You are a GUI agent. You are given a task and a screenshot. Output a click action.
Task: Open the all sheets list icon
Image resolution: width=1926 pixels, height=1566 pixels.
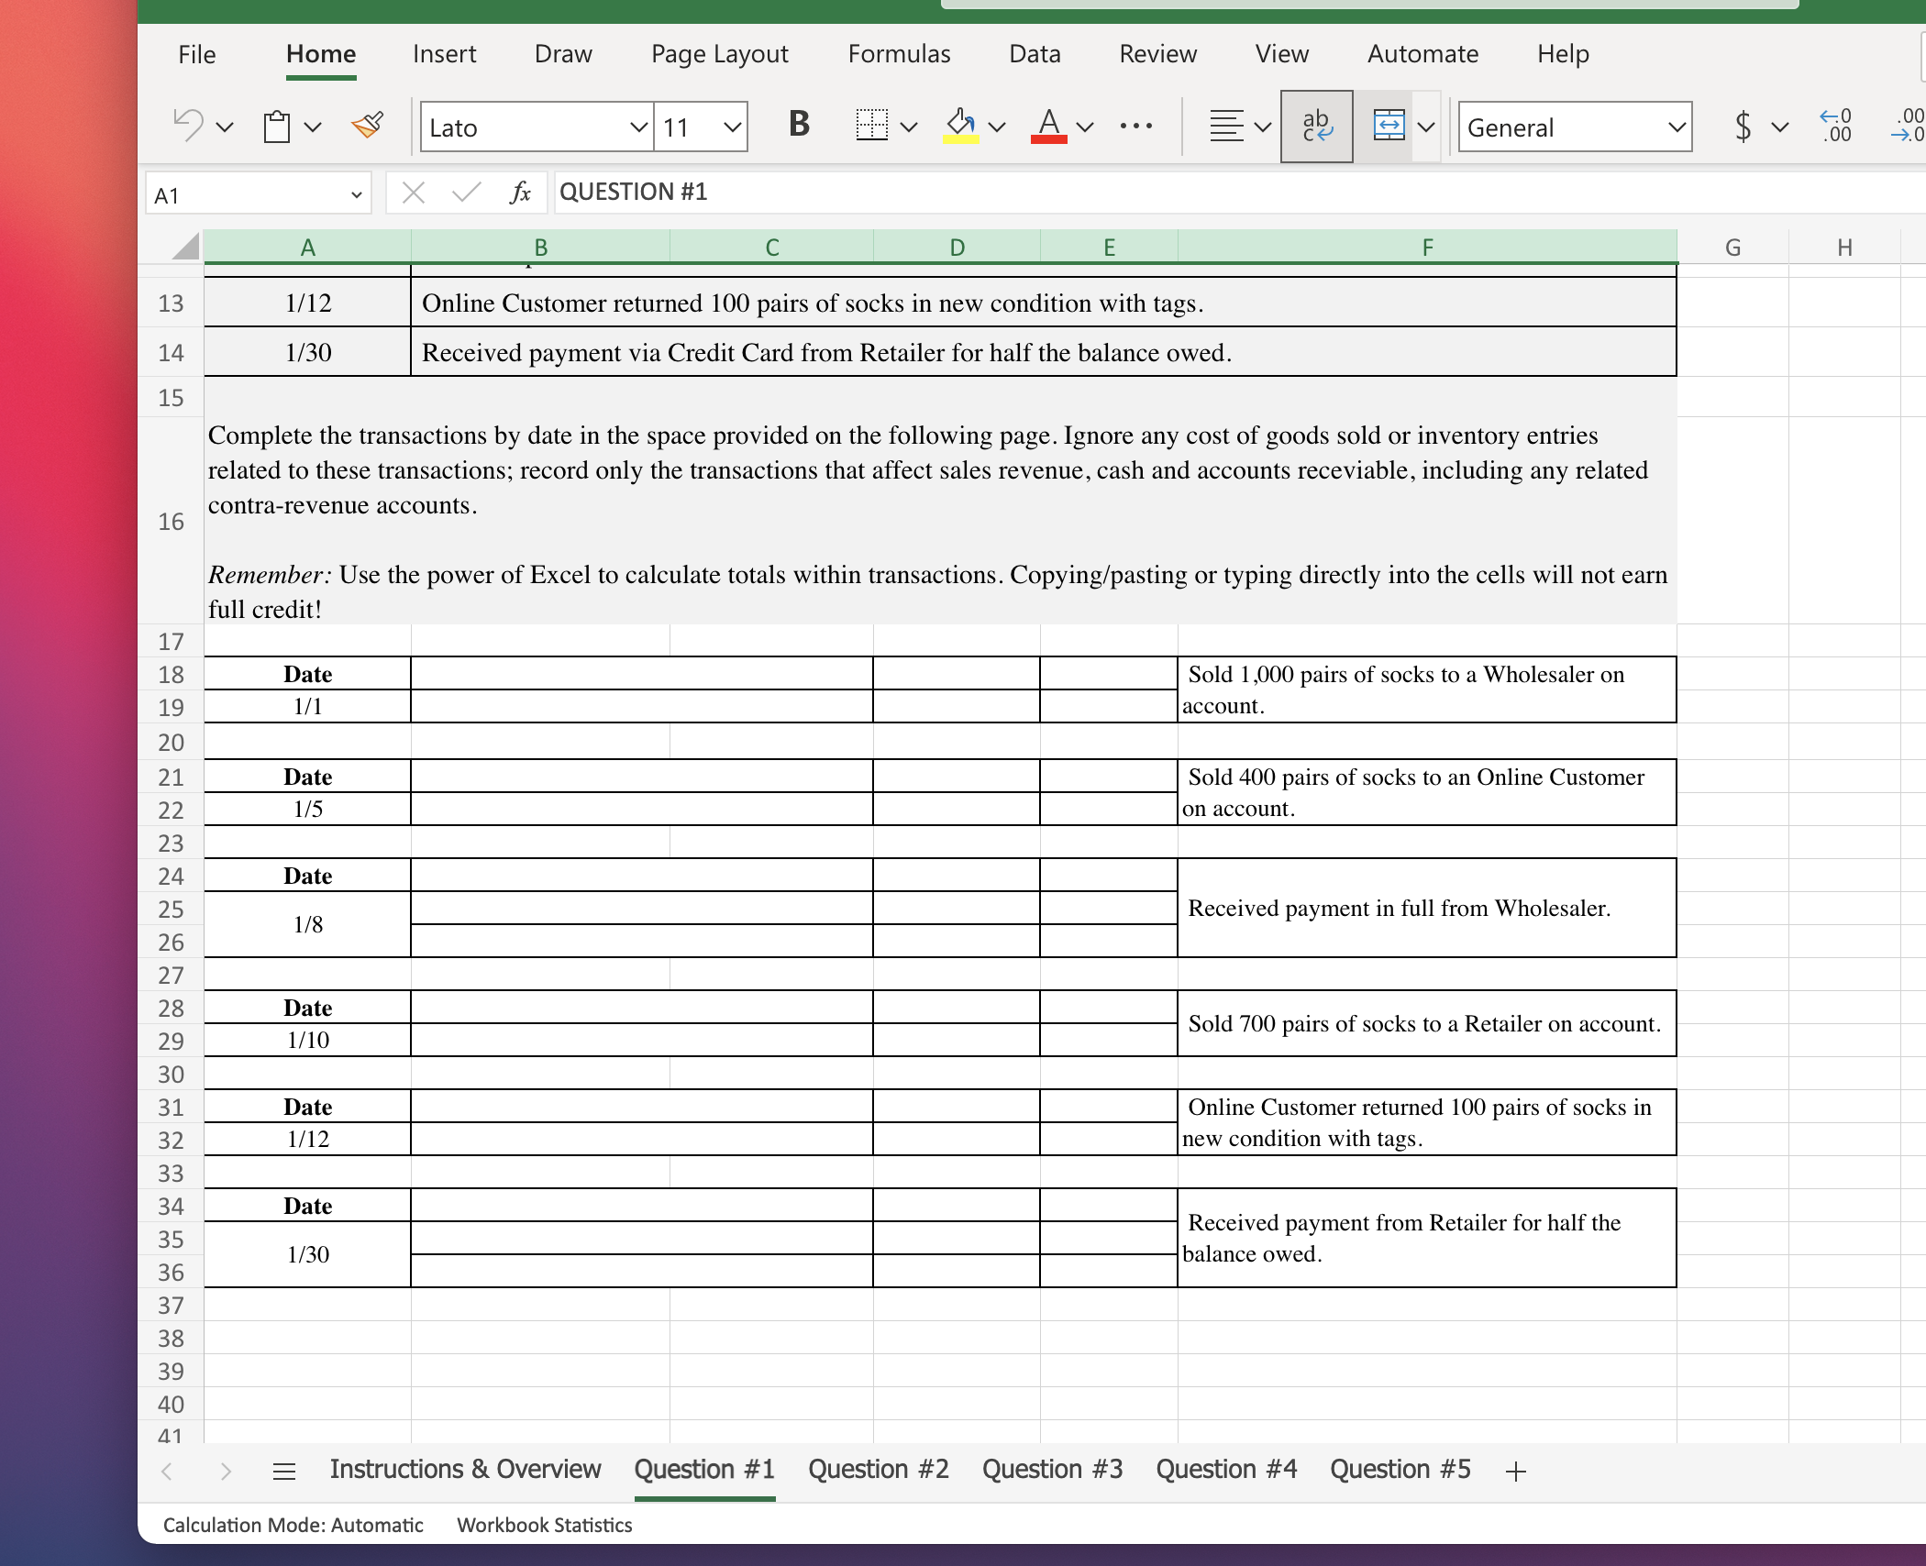coord(284,1472)
